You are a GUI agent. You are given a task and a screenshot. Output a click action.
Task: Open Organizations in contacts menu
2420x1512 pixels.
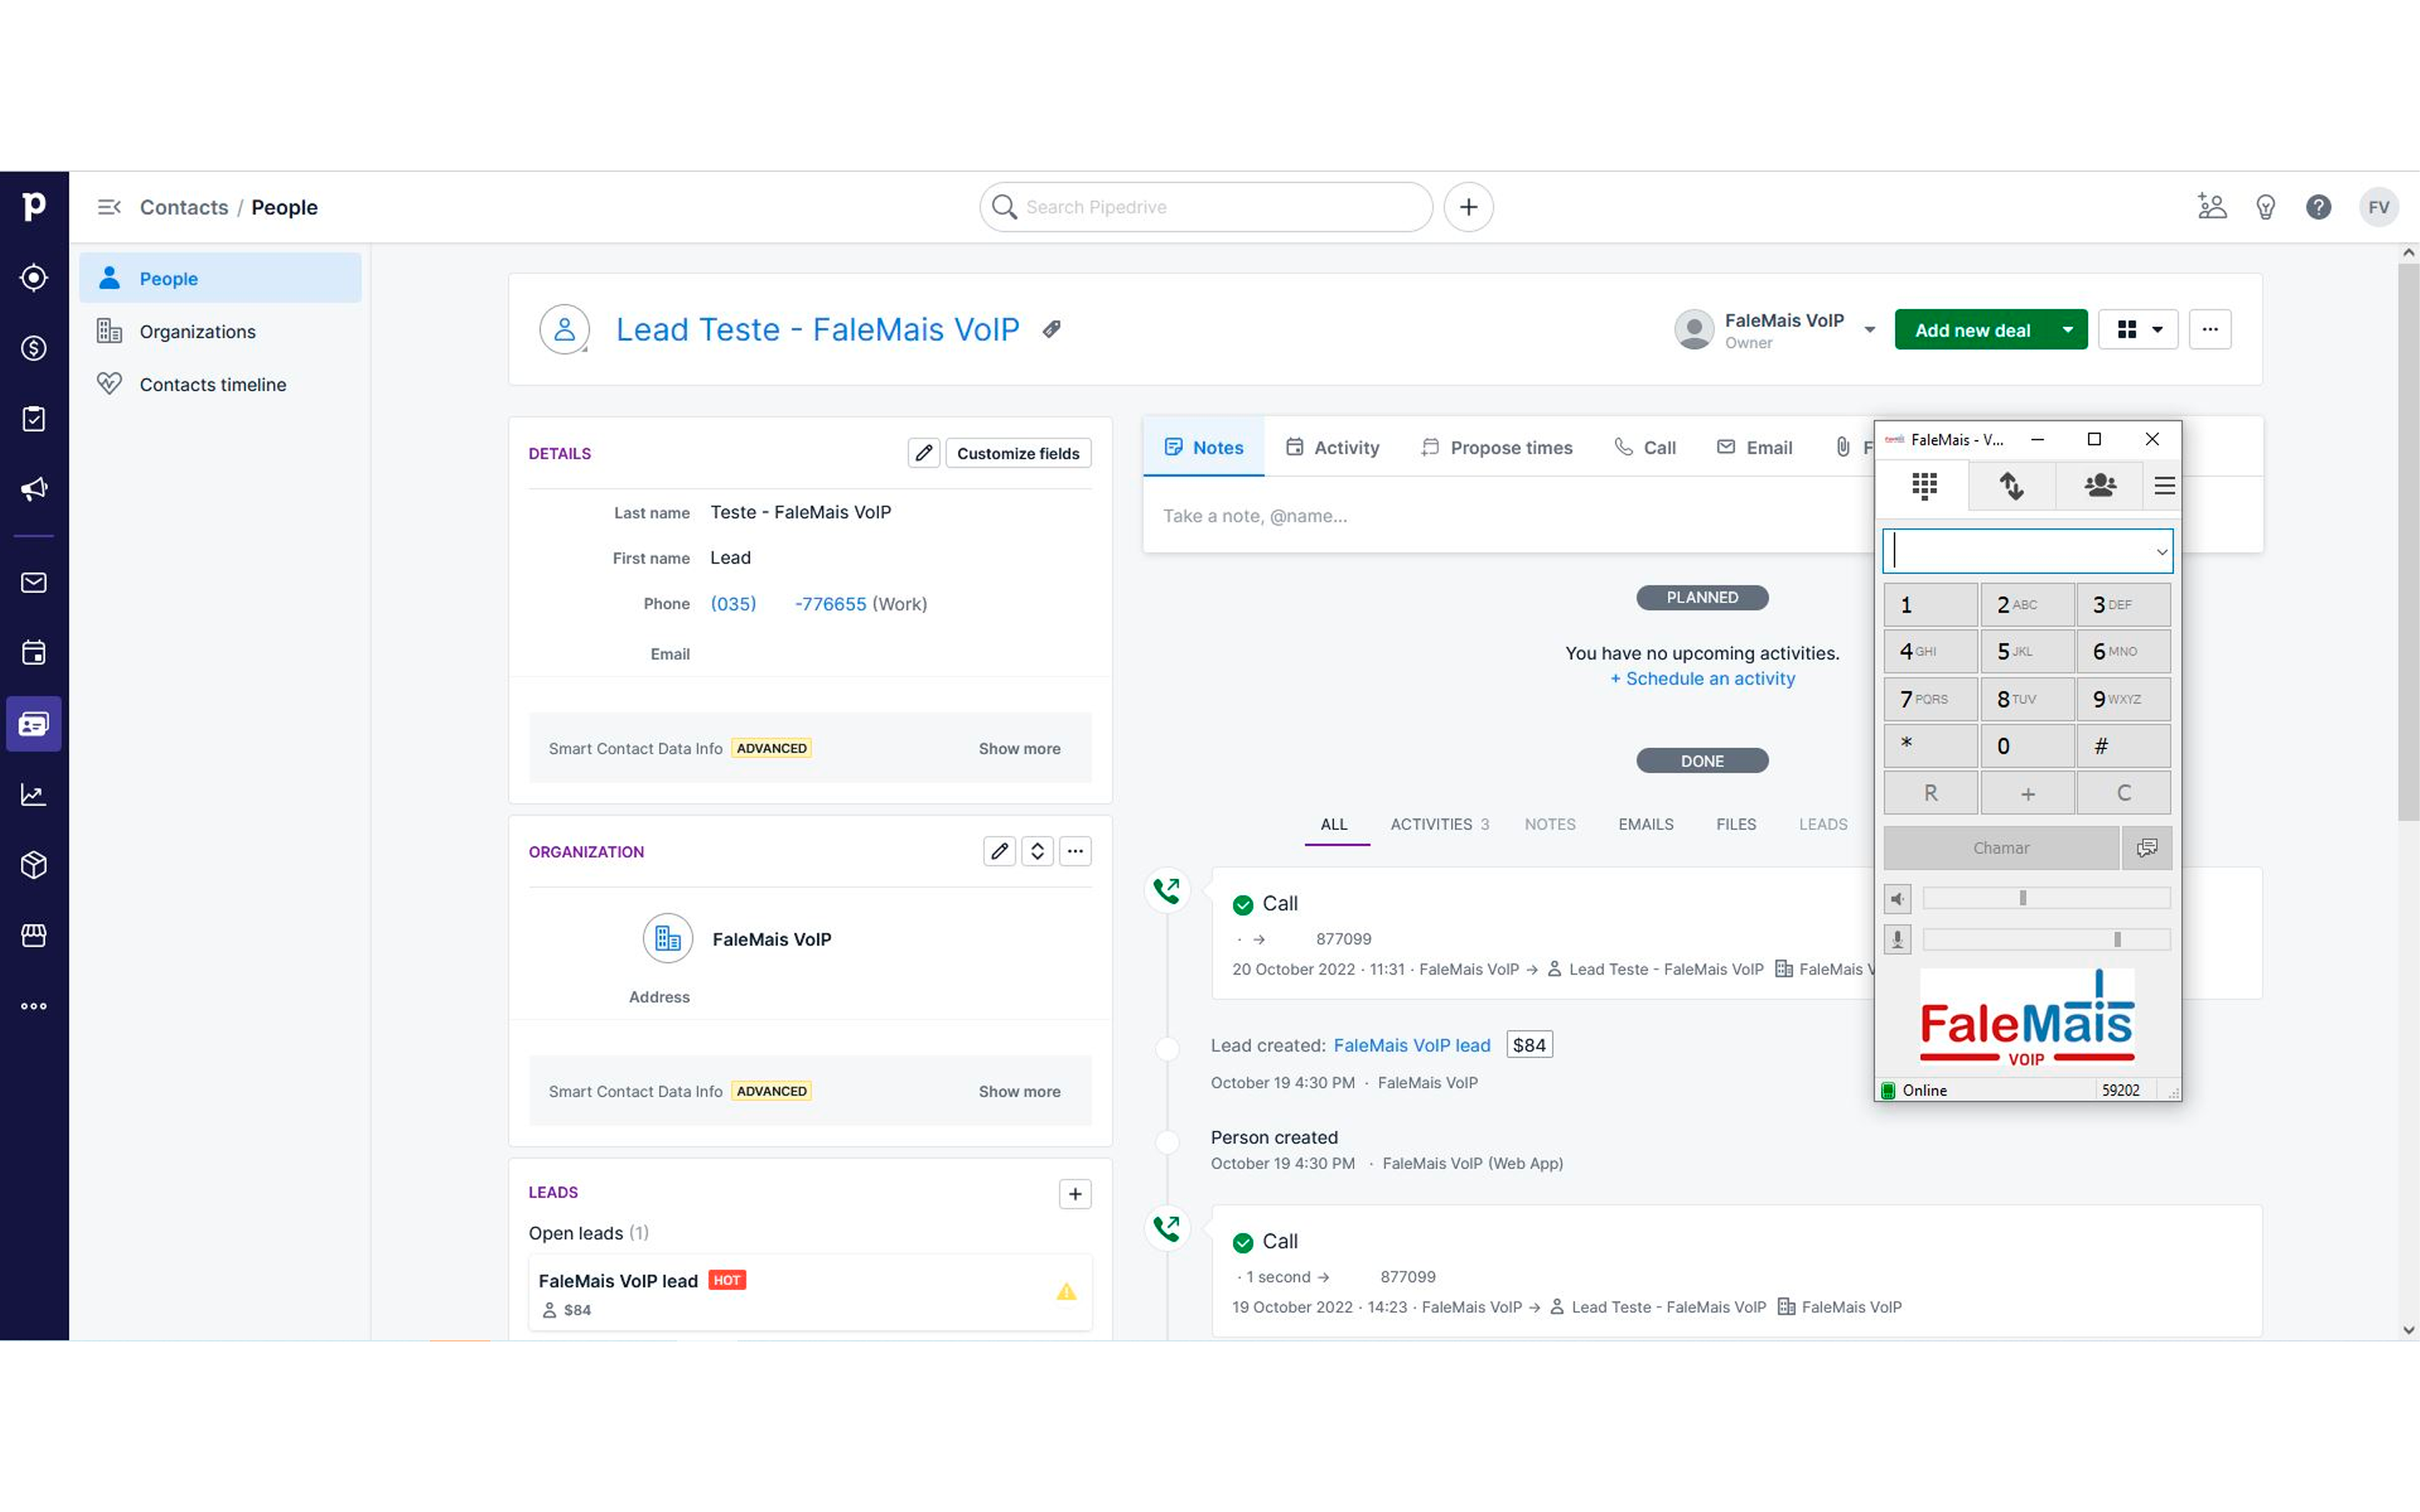(220, 331)
